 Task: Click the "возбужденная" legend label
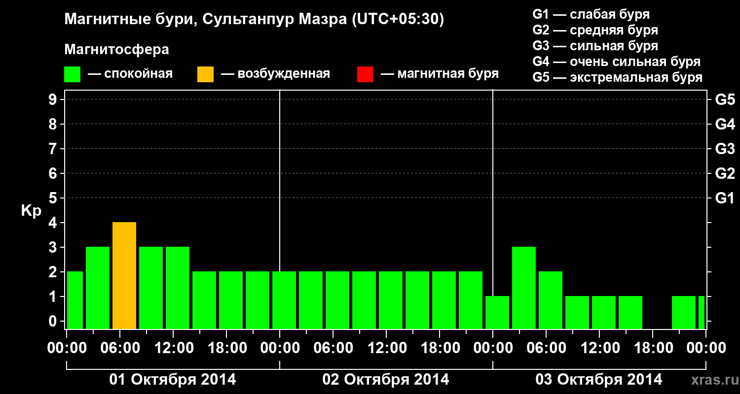pyautogui.click(x=284, y=74)
